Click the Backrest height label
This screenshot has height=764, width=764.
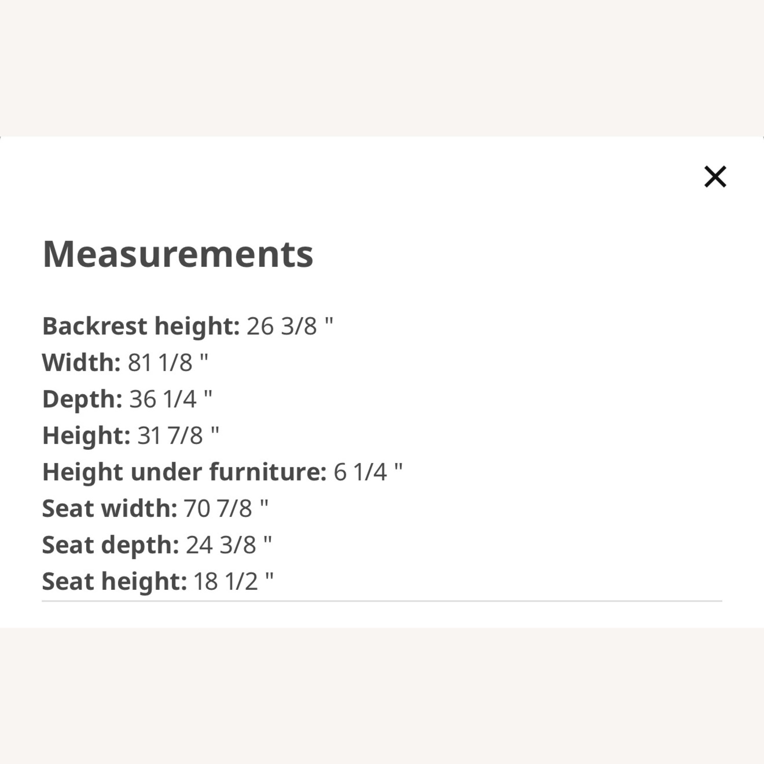[141, 326]
